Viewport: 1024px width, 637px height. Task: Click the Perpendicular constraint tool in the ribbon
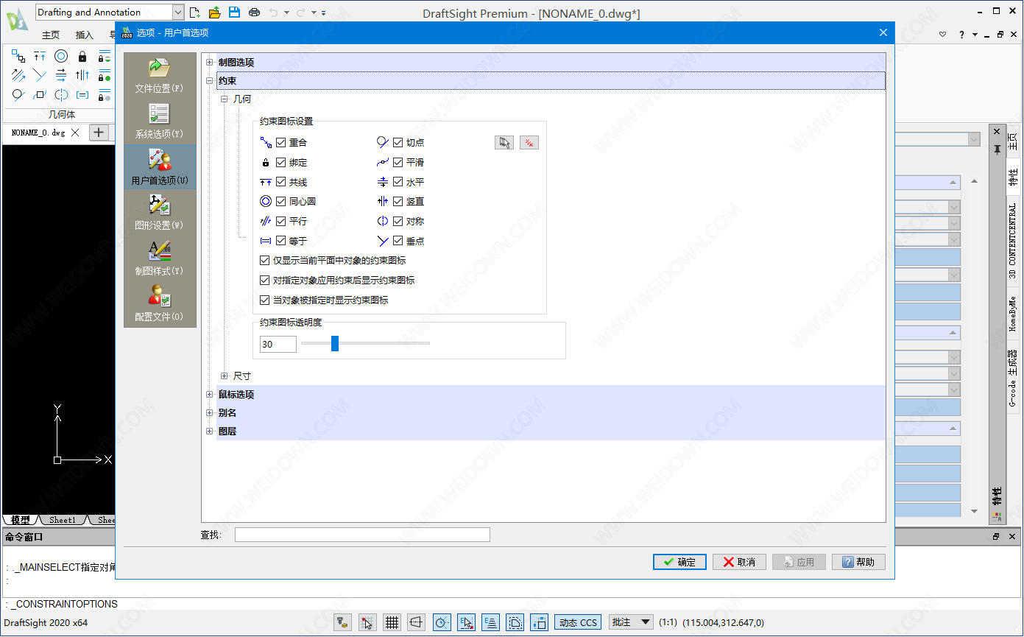(40, 75)
